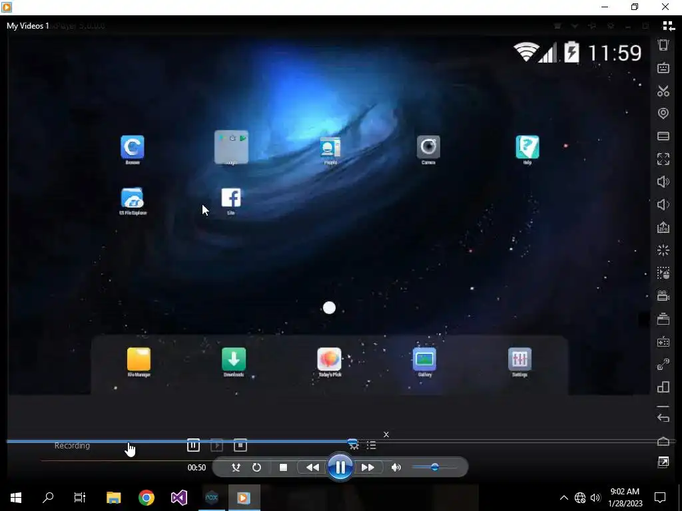
Task: Open Today's Pick in the dock
Action: click(329, 362)
